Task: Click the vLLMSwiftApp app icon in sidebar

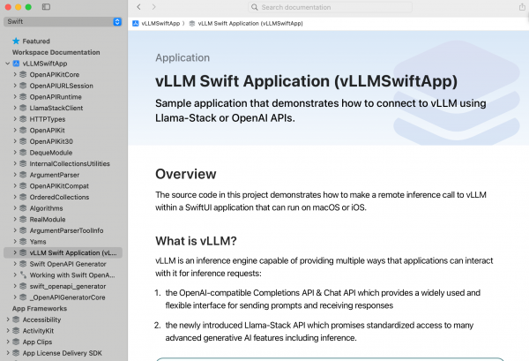Action: [x=16, y=64]
